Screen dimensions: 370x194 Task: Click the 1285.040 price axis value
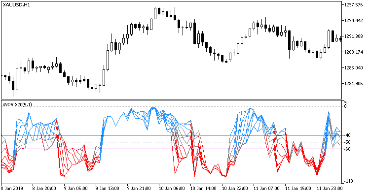point(353,68)
